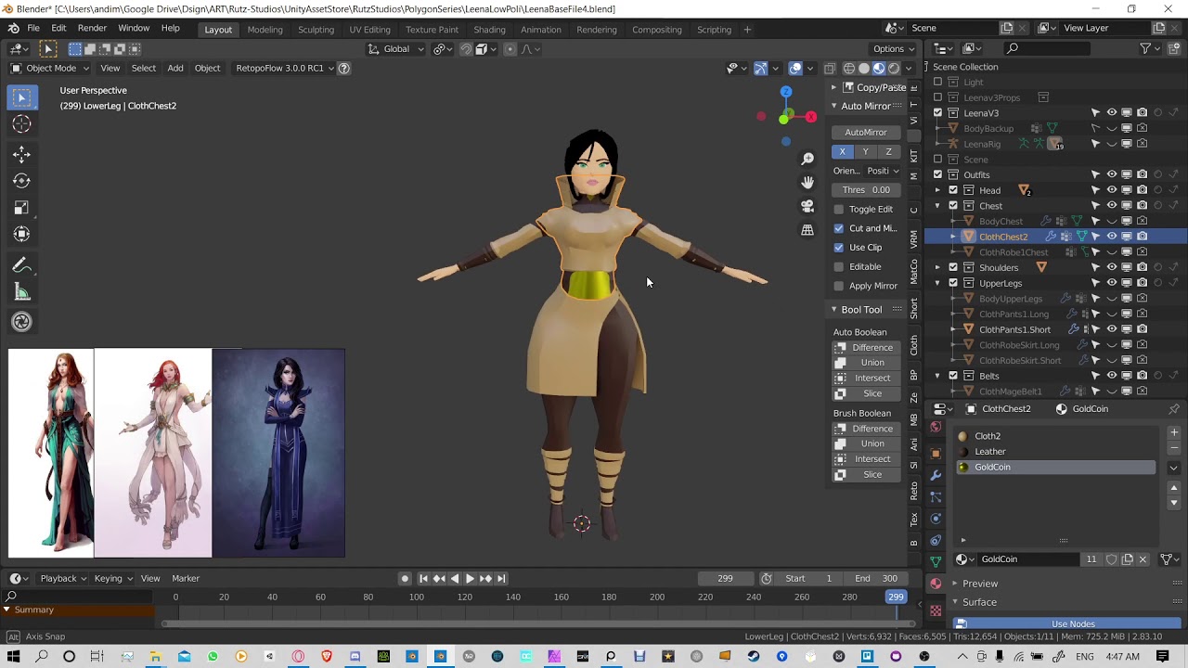
Task: Click Brush Boolean Slice button
Action: [x=866, y=475]
